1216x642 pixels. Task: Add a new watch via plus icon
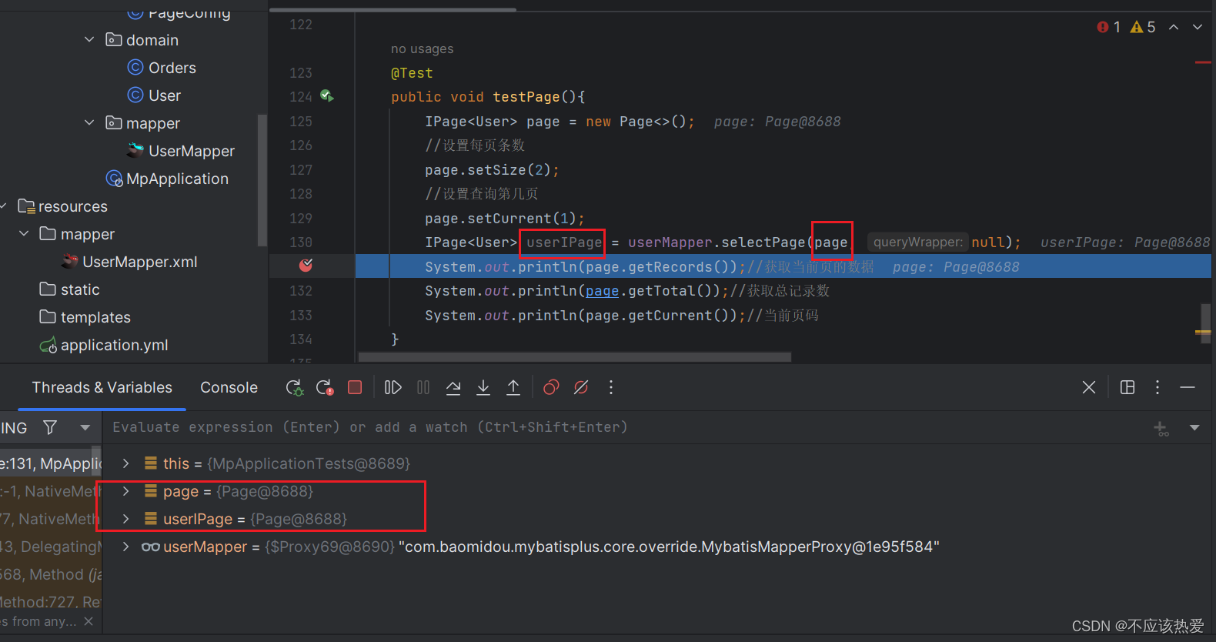point(1161,428)
